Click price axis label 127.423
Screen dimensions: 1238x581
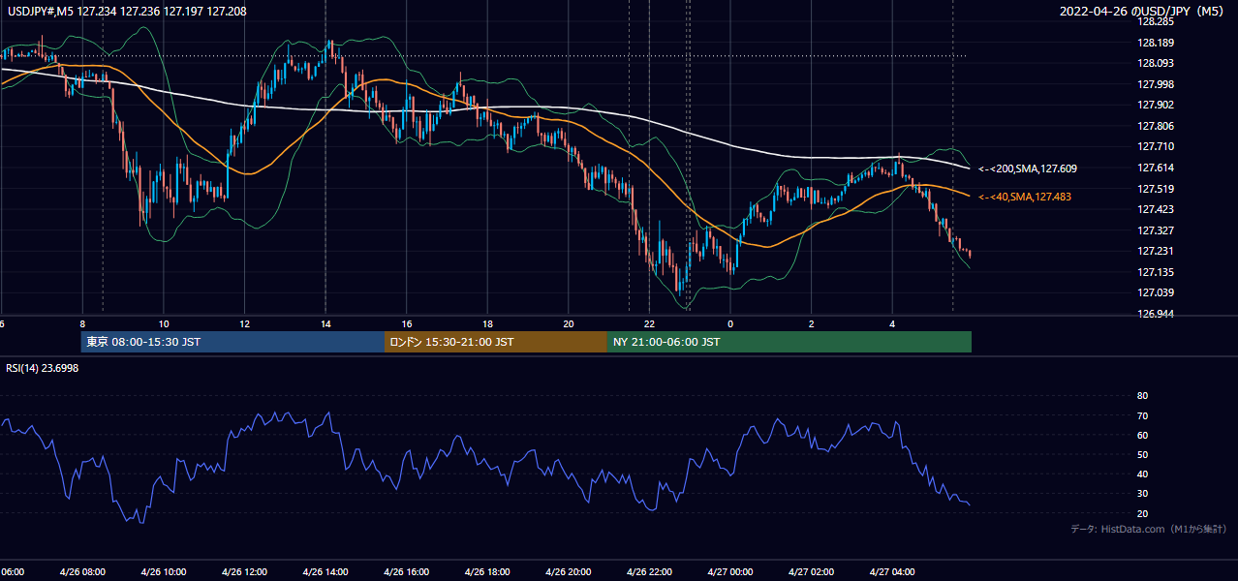pyautogui.click(x=1155, y=209)
